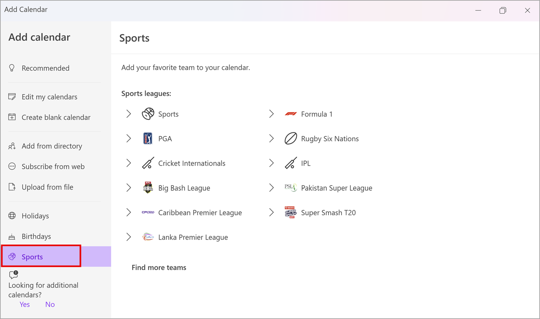
Task: Click the cake icon beside Birthdays
Action: pos(12,236)
